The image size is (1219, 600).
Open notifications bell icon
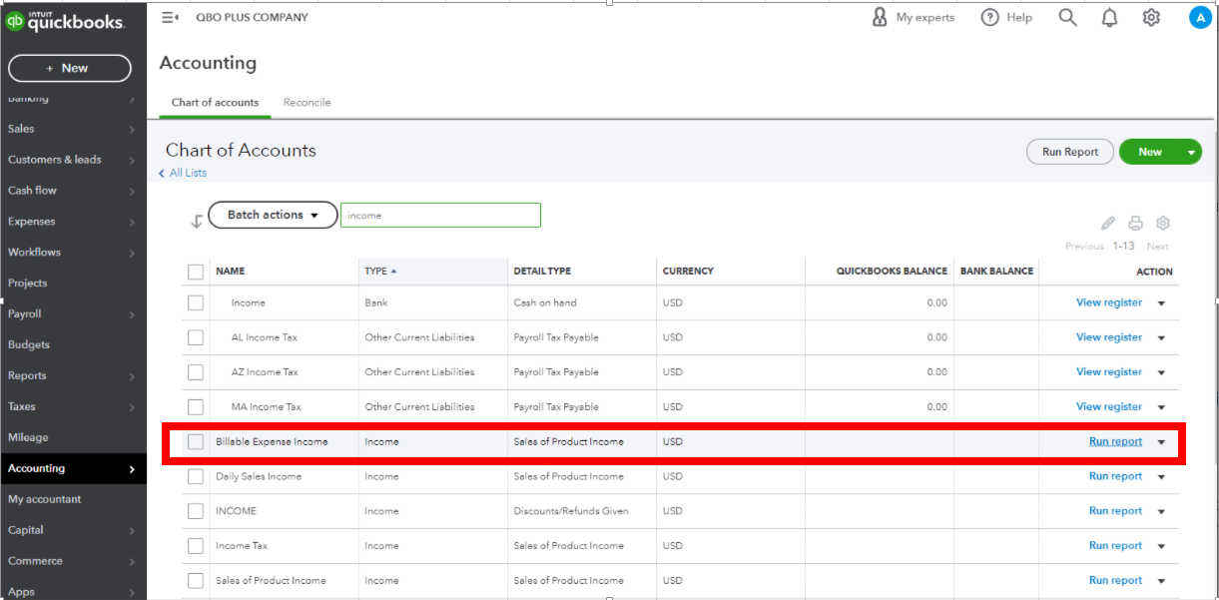1109,17
